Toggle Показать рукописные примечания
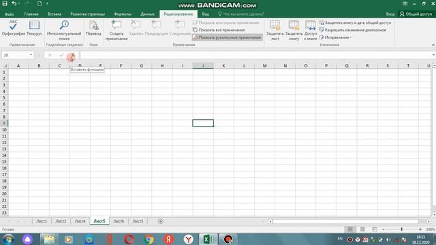436x245 pixels. (x=227, y=37)
